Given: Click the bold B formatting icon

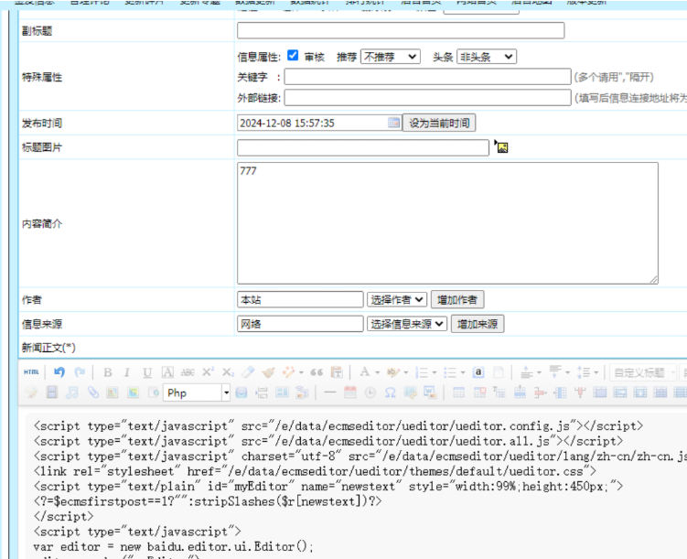Looking at the screenshot, I should (107, 372).
